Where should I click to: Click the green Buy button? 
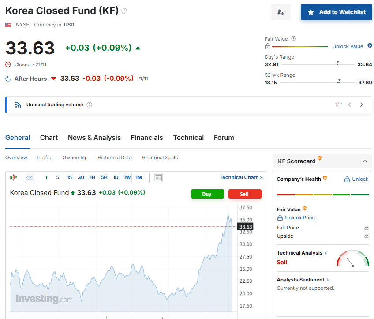pos(207,194)
